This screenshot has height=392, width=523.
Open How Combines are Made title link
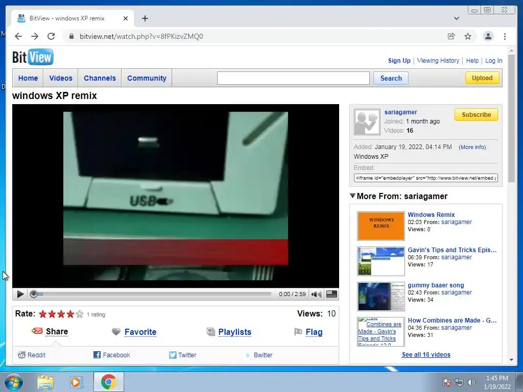tap(453, 321)
